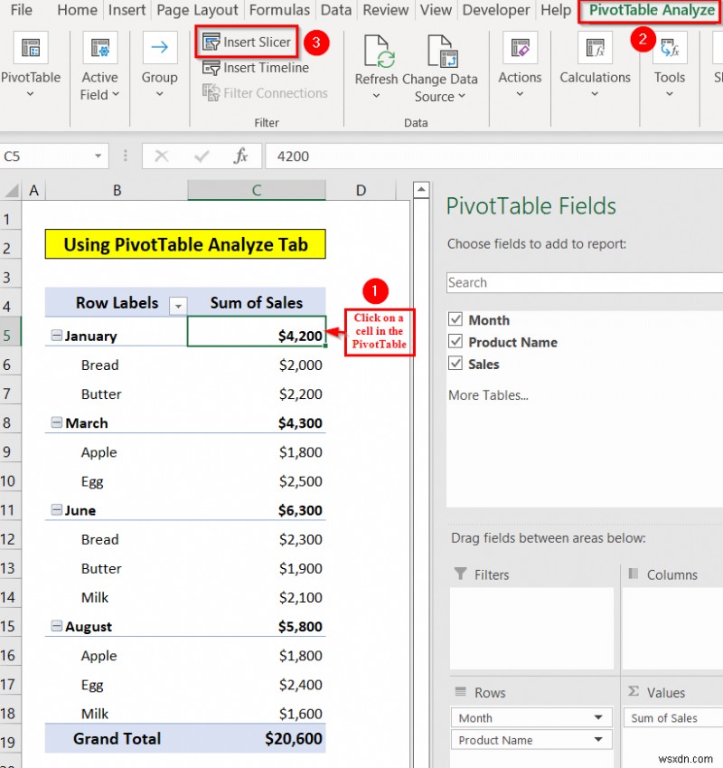Open the Insert Timeline tool
Viewport: 723px width, 768px height.
[255, 68]
